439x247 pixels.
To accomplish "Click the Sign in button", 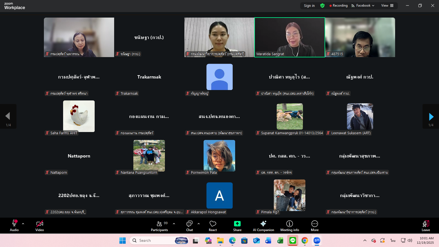I will [x=309, y=5].
